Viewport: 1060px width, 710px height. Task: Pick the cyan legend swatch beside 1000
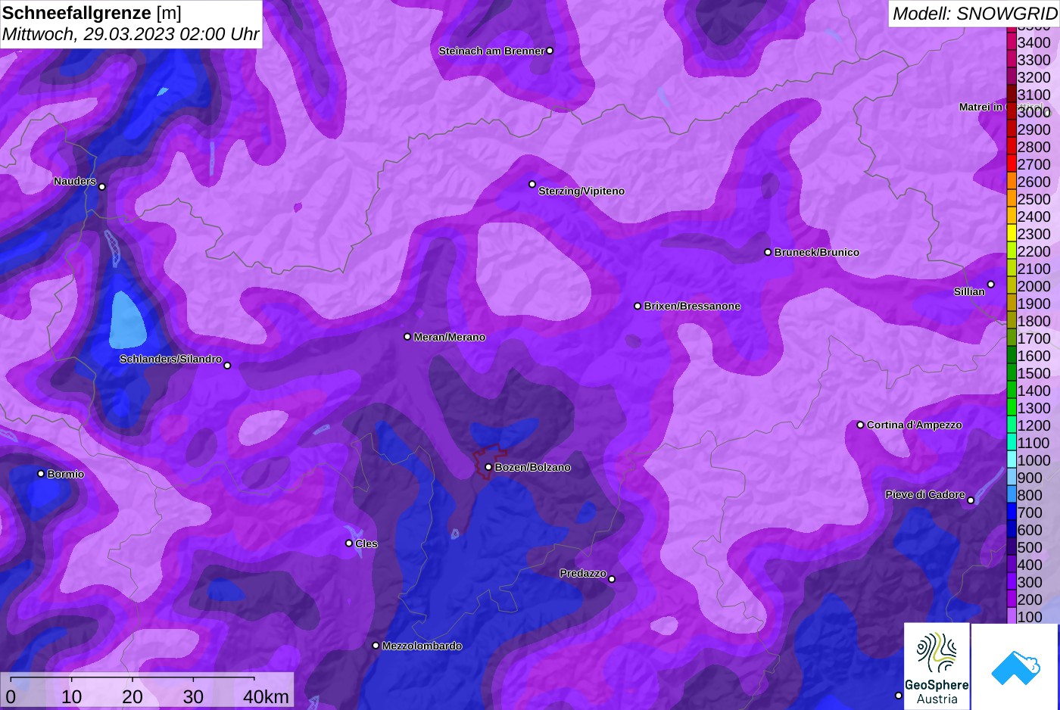point(1012,459)
